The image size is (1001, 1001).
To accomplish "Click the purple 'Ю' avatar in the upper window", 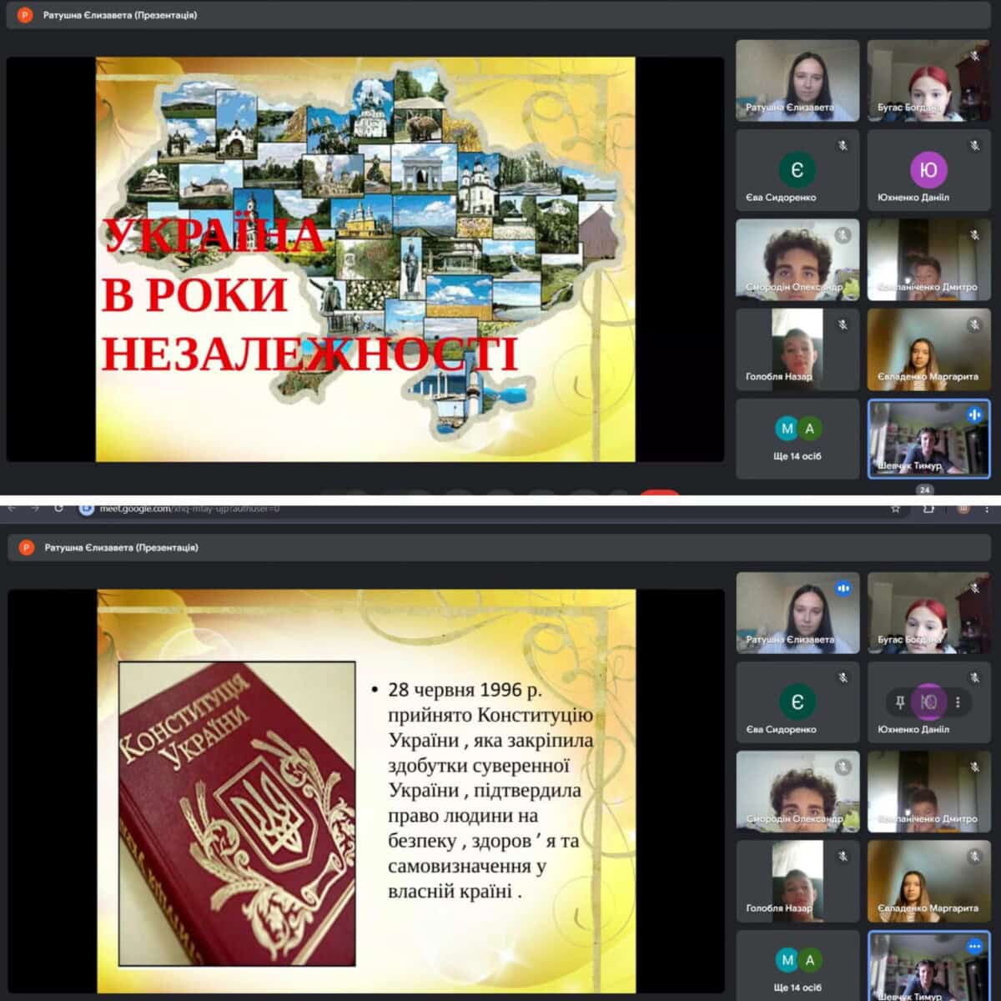I will [x=928, y=170].
